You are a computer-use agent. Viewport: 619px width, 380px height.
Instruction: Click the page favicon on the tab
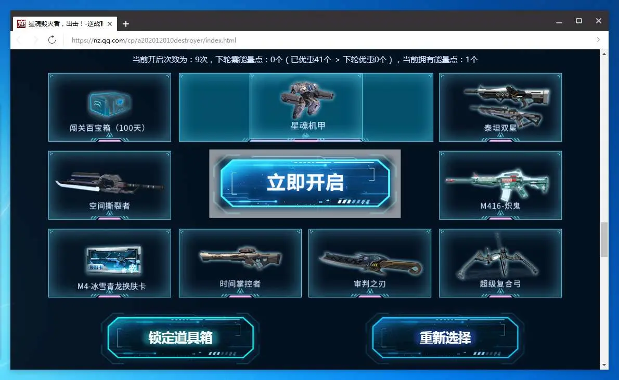[x=21, y=24]
